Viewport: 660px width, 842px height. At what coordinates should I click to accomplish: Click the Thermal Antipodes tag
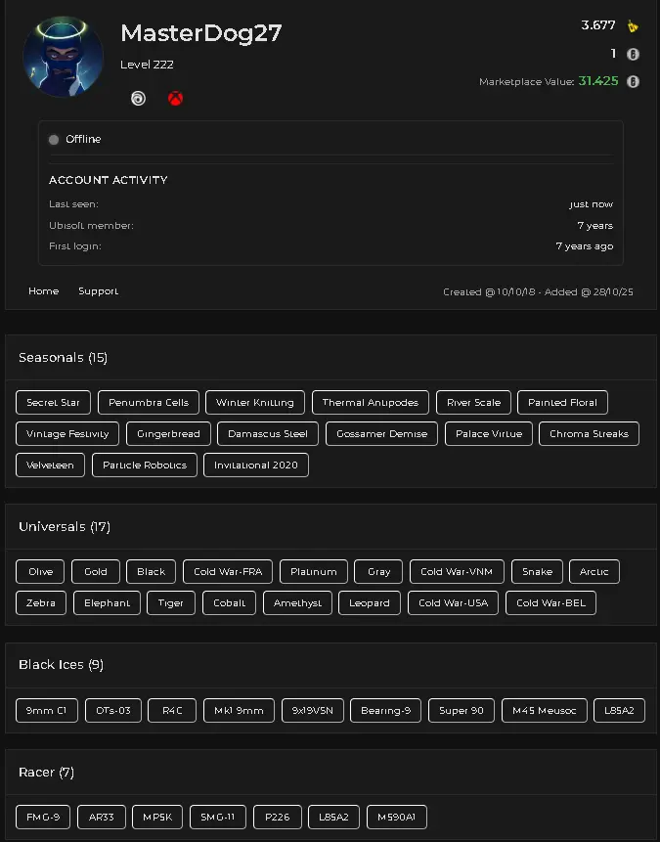(370, 402)
